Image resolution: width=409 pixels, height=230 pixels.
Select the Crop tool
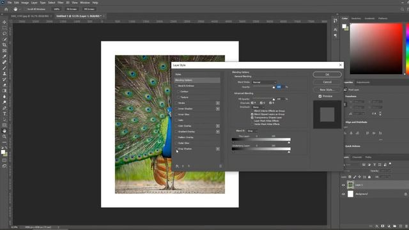4,45
